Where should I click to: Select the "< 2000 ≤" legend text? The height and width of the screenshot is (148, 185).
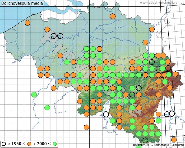(x=42, y=144)
